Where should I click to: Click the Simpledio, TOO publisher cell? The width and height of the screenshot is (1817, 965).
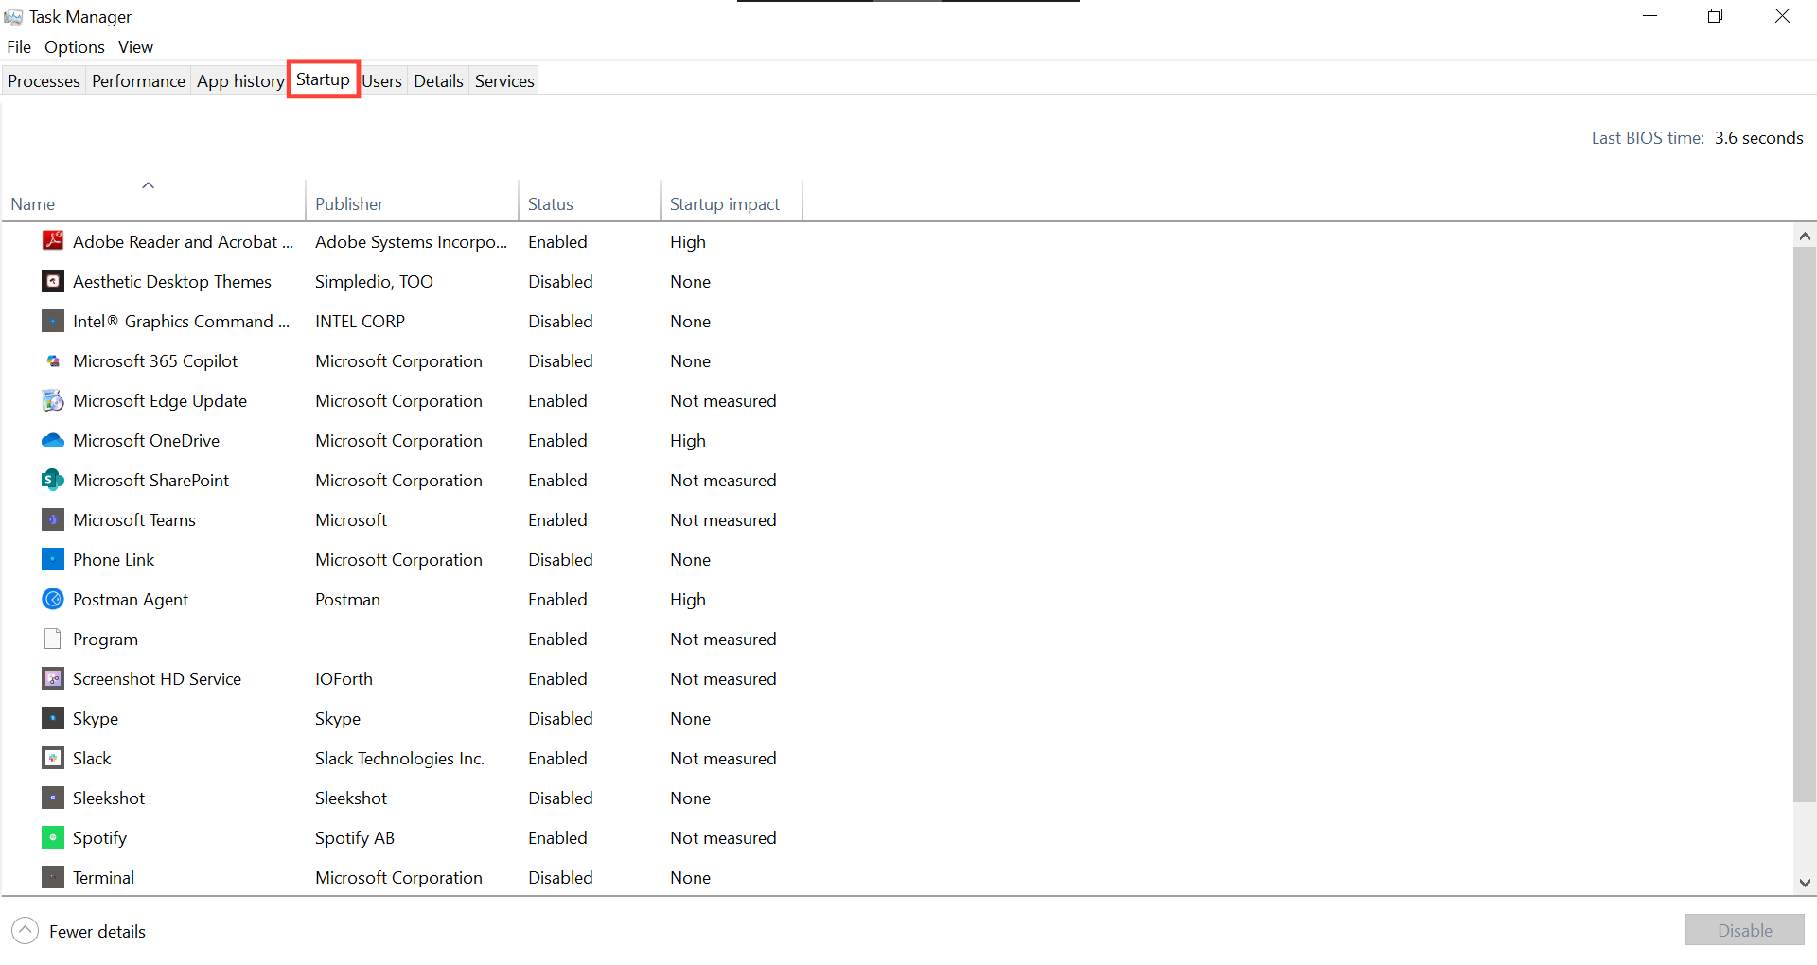[374, 282]
